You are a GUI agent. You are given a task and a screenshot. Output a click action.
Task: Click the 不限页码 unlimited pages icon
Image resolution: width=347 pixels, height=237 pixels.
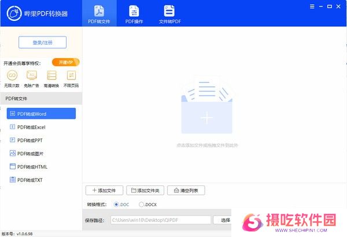click(71, 76)
